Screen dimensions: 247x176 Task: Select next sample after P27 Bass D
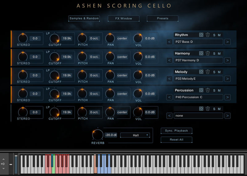[228, 42]
